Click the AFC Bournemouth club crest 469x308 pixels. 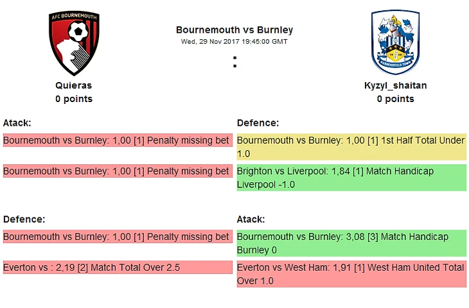(74, 44)
